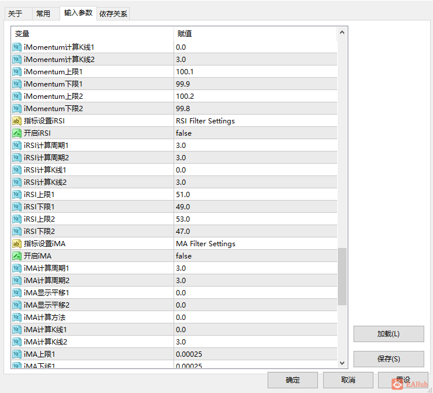Click the 100.2 value of iMomentum上限2
Image resolution: width=433 pixels, height=393 pixels.
185,96
